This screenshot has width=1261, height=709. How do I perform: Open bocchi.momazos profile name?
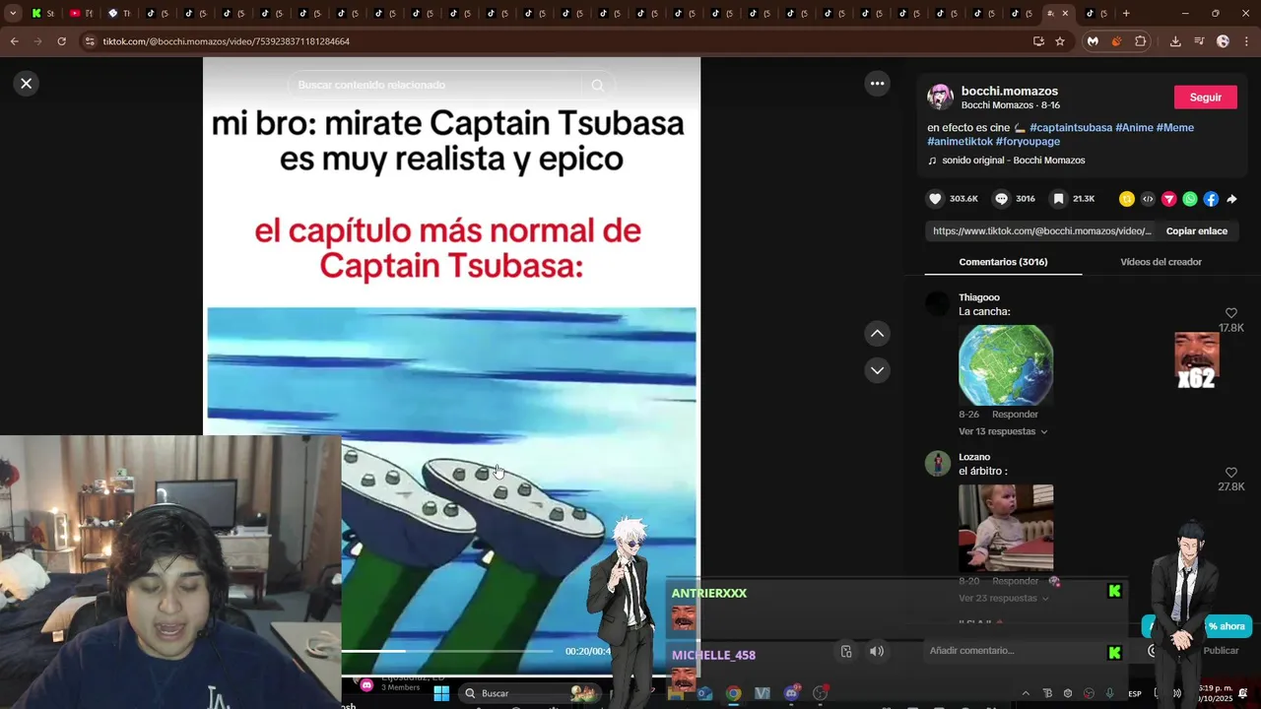(x=1010, y=91)
